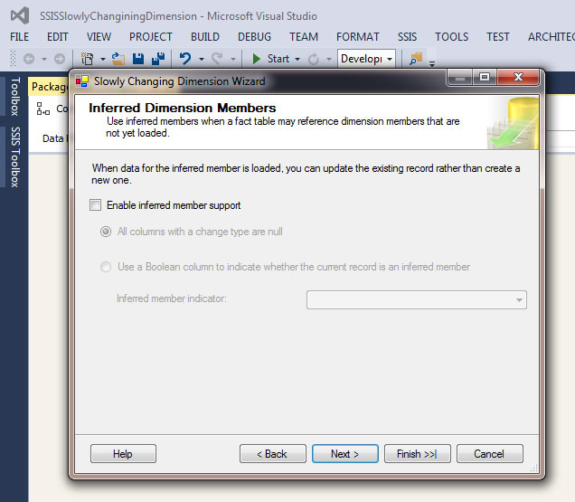The image size is (575, 502).
Task: Click the Control Flow tab icon
Action: coord(43,109)
